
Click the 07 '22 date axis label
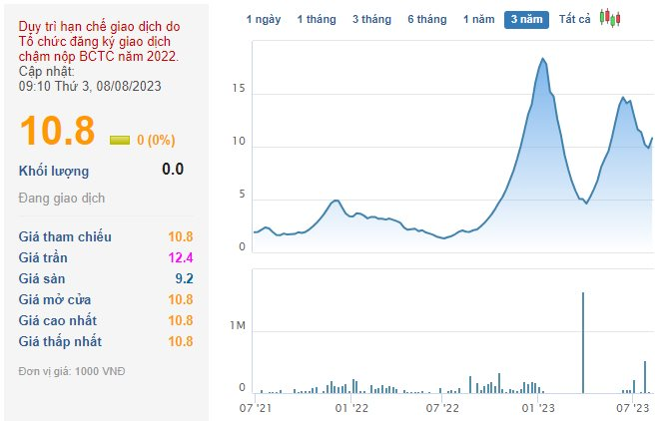pos(443,407)
